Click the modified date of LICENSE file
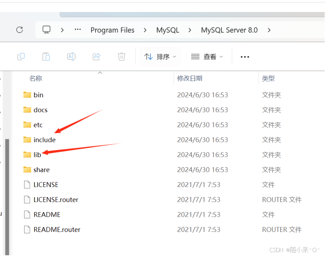Screen dimensions: 325x256 point(199,185)
